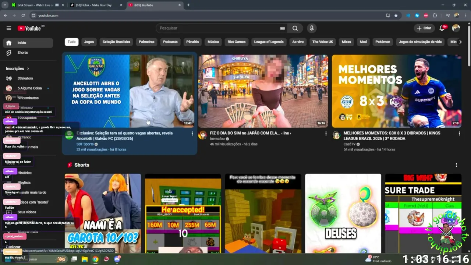Open the DEUSES short
Viewport: 471px width, 265px height.
343,213
